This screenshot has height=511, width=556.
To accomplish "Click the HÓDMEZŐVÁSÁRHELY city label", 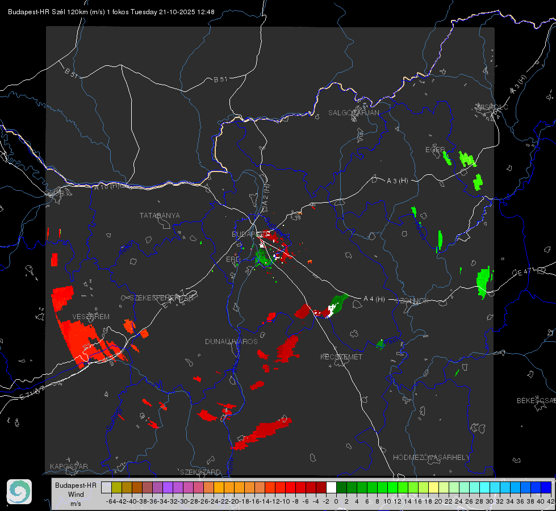I will [431, 457].
